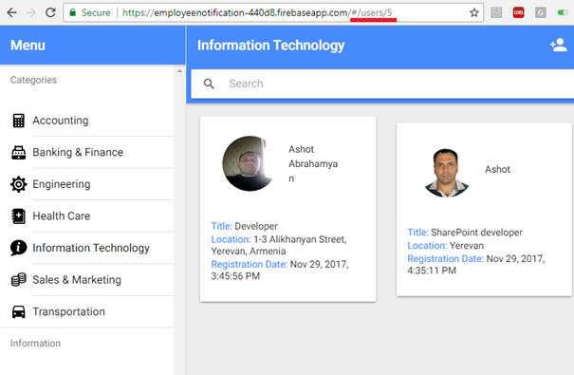Image resolution: width=574 pixels, height=375 pixels.
Task: Reload the page with refresh icon
Action: point(50,12)
